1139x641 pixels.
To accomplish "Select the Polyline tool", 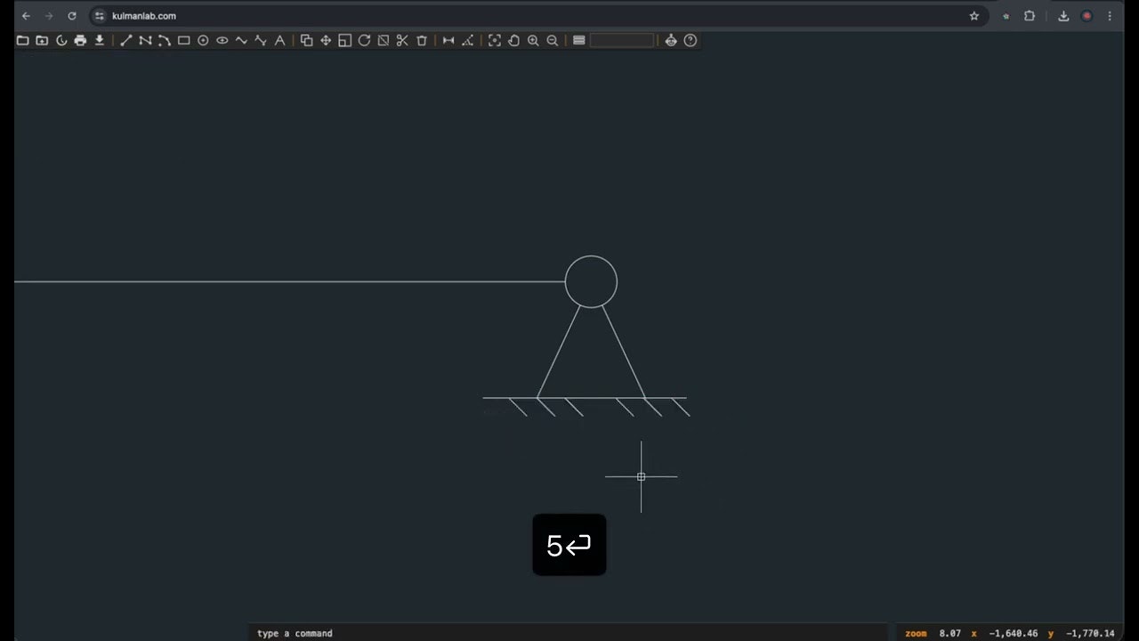I will (145, 40).
